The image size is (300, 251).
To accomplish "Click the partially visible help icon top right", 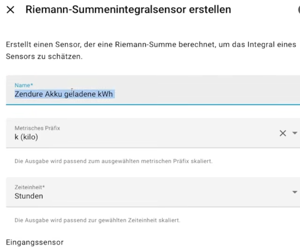I will tap(299, 10).
